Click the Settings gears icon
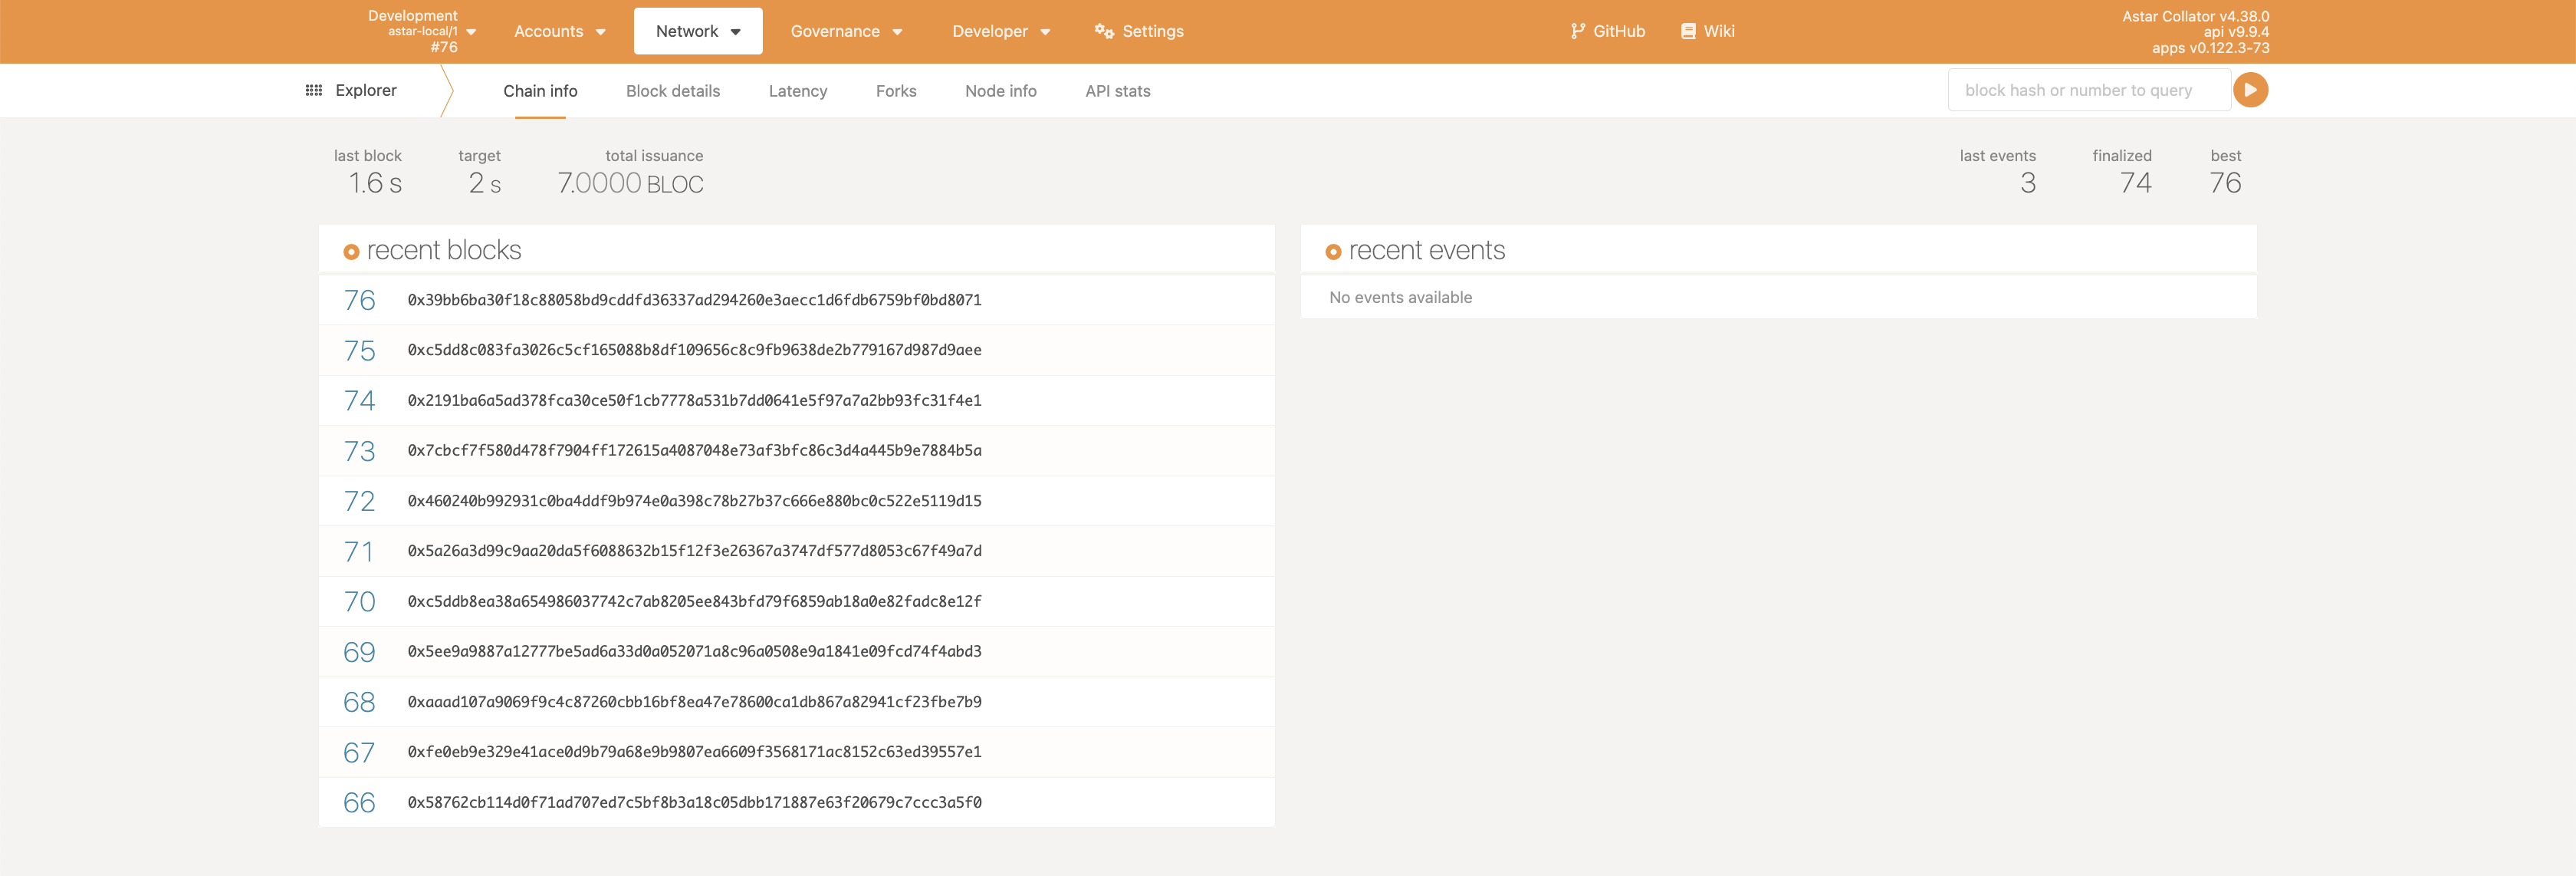Image resolution: width=2576 pixels, height=876 pixels. (1103, 31)
